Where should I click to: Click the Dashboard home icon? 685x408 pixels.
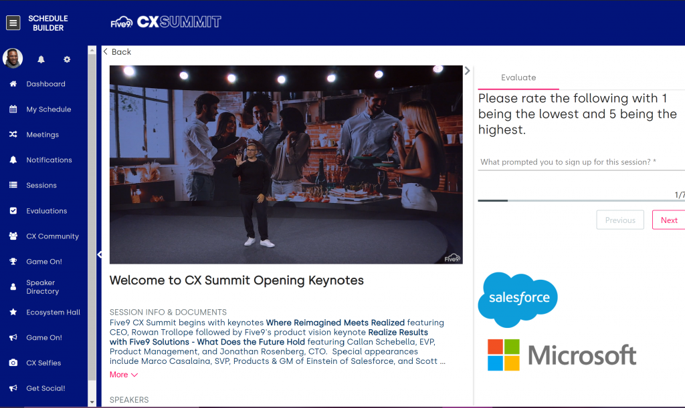[13, 83]
